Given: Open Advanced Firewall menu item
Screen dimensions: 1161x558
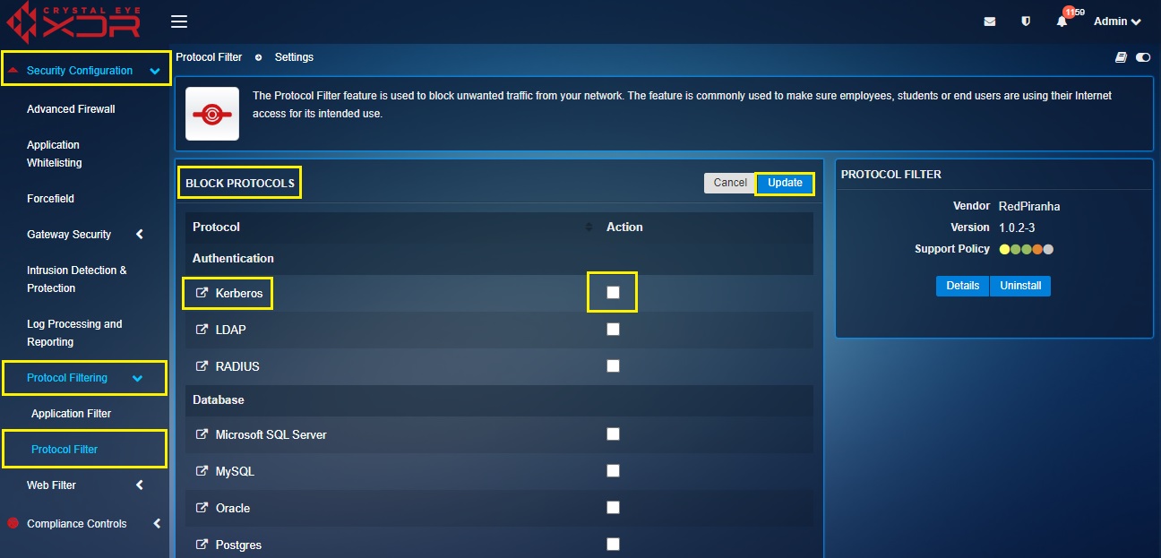Looking at the screenshot, I should (x=71, y=109).
